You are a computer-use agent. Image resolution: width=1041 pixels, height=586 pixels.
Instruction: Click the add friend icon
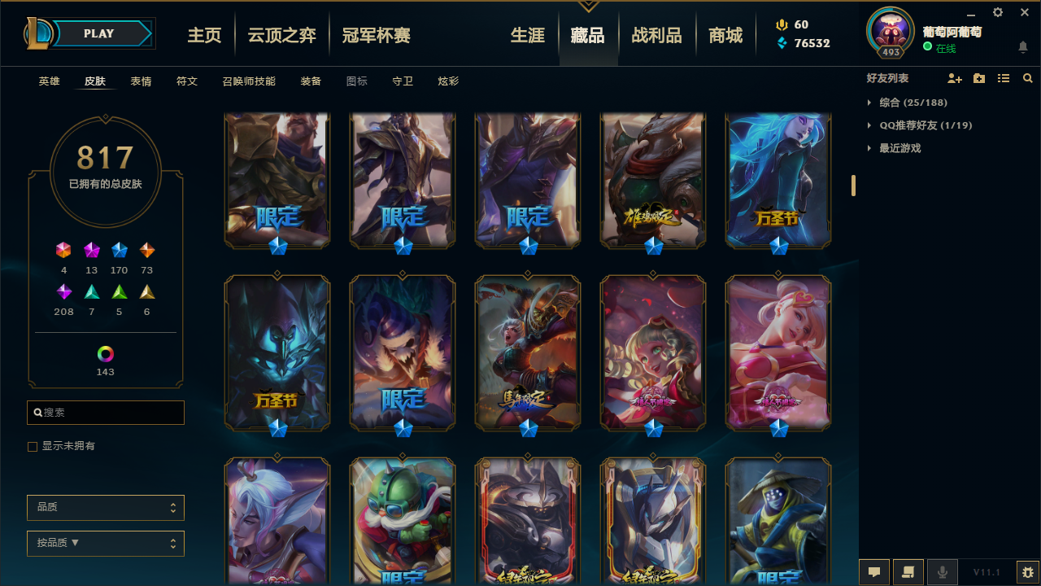(955, 78)
